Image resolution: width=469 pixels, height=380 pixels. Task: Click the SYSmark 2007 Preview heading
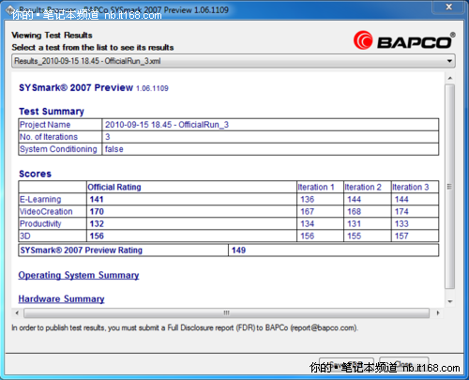coord(94,87)
